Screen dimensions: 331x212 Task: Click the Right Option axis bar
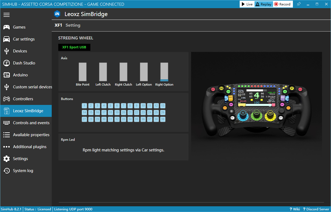[164, 72]
